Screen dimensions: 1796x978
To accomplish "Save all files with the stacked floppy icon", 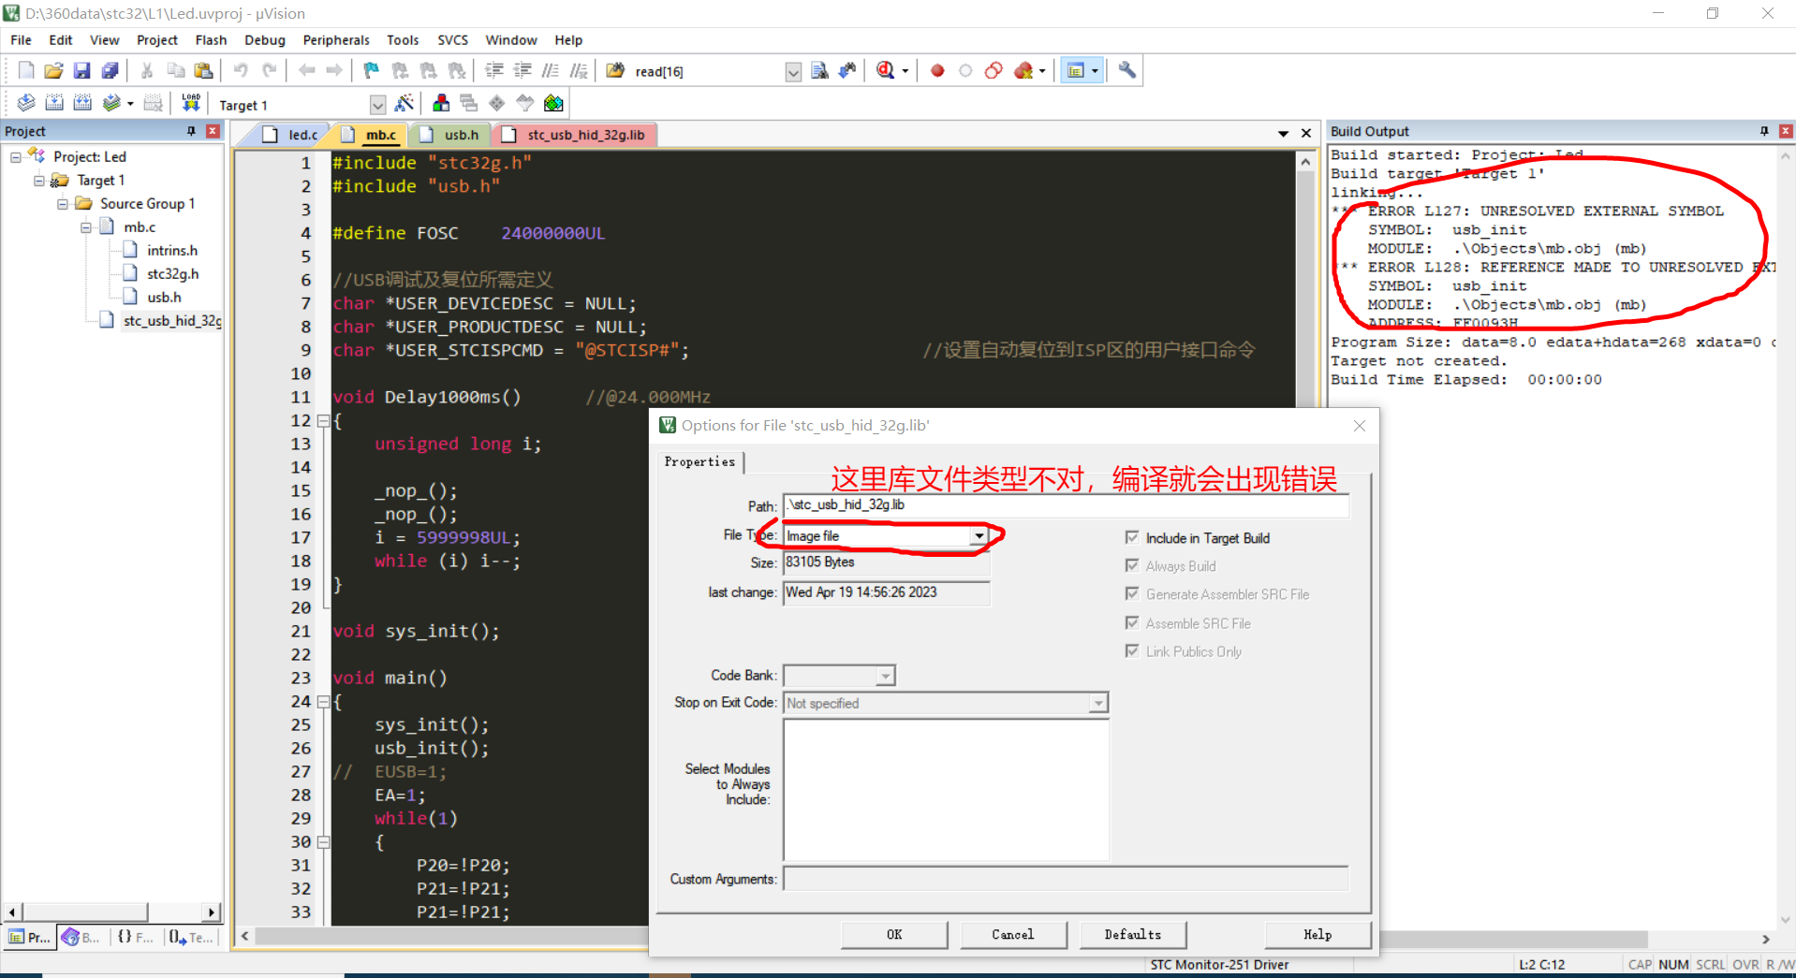I will pos(110,71).
